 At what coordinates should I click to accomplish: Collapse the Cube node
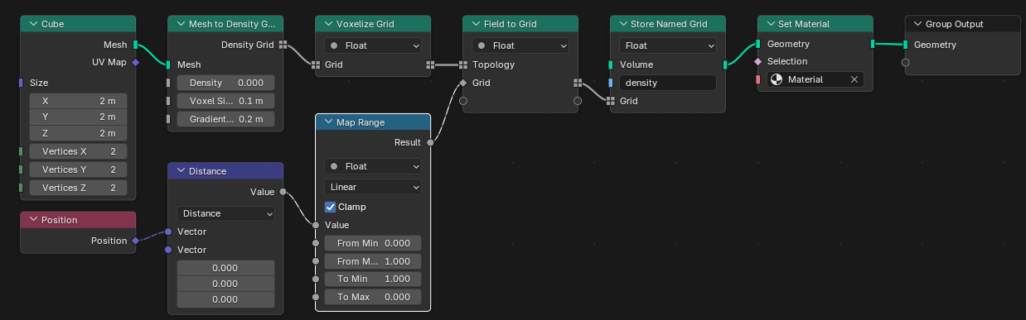[34, 24]
